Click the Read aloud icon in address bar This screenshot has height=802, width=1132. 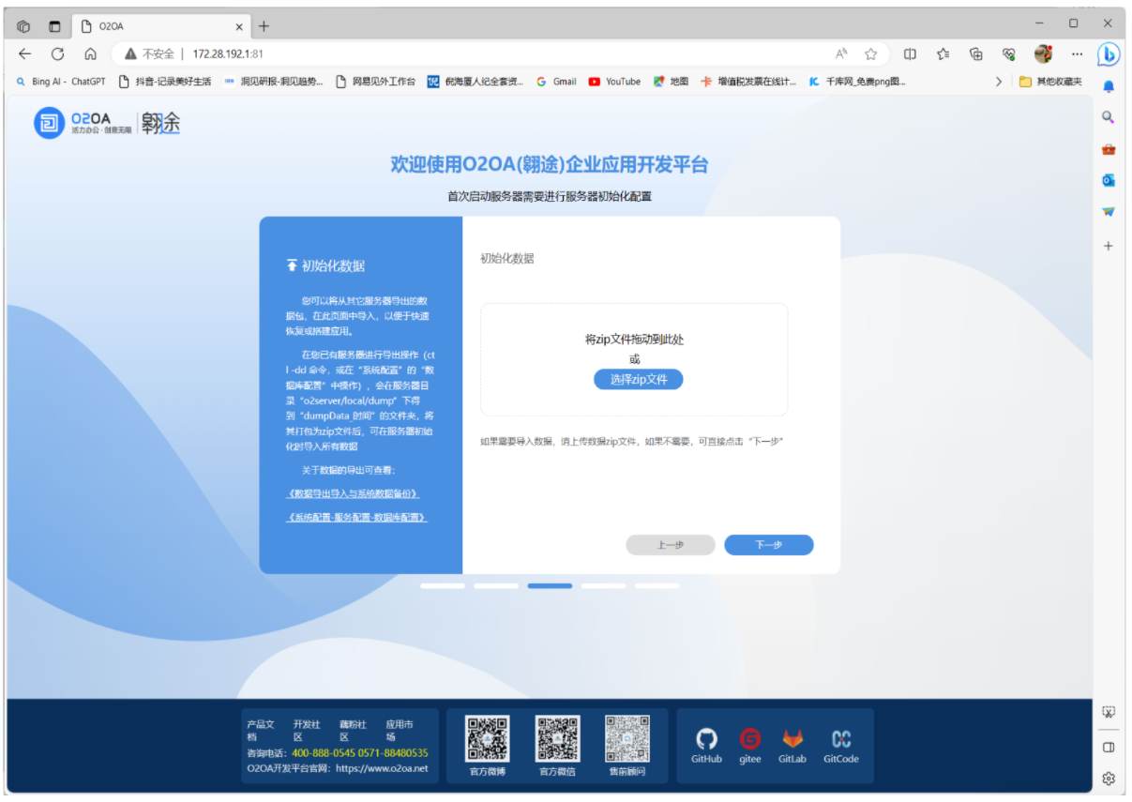click(x=841, y=53)
